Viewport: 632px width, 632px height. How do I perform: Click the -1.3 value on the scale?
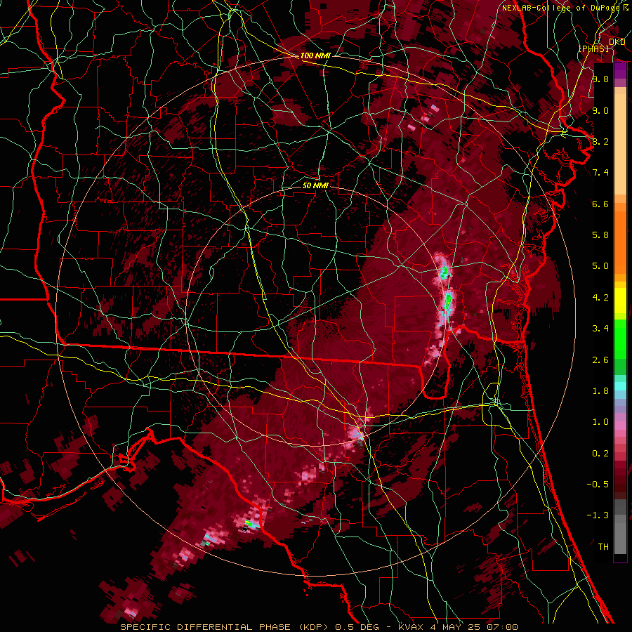[x=598, y=515]
